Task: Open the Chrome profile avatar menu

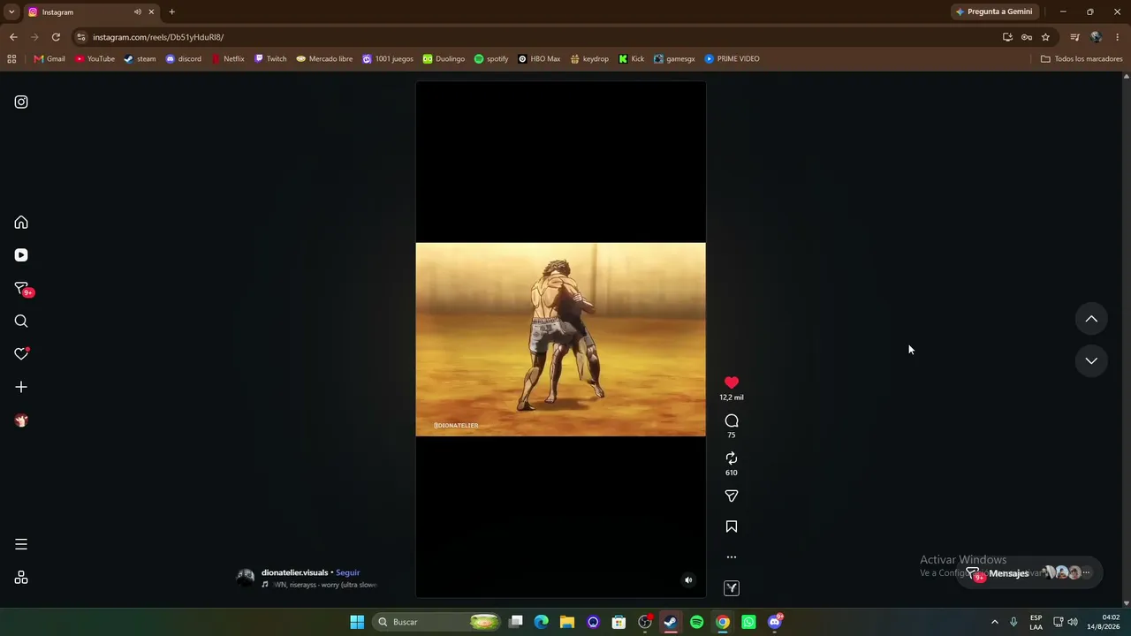Action: click(x=1097, y=37)
